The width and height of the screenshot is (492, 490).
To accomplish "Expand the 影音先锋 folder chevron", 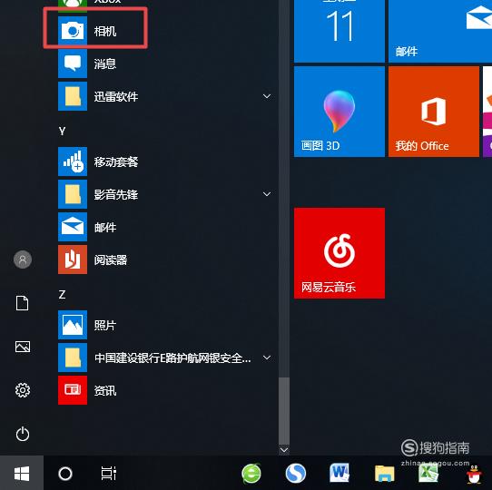I will (267, 194).
